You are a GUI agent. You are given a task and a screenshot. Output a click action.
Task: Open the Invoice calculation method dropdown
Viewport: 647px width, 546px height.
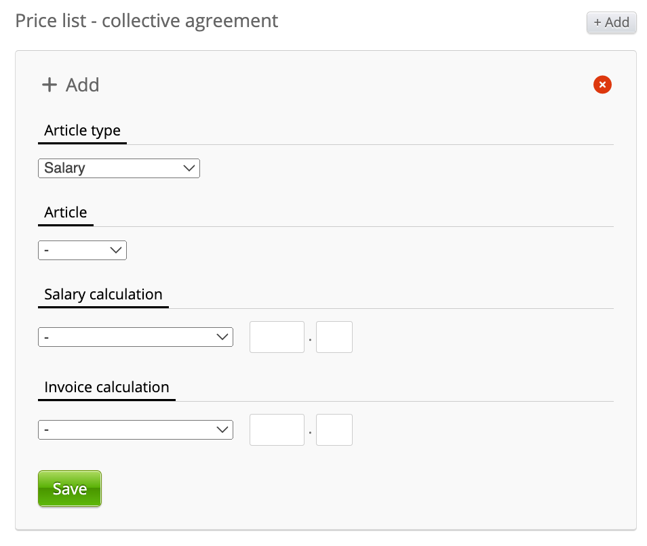pos(136,430)
